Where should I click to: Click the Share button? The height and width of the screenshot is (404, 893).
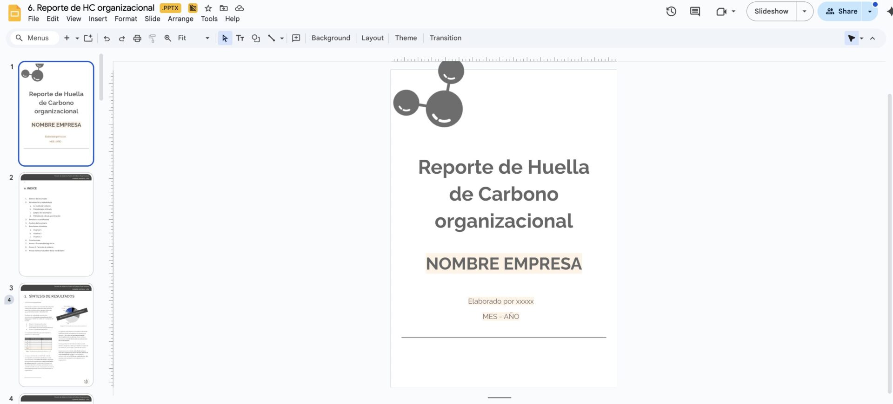(x=841, y=12)
